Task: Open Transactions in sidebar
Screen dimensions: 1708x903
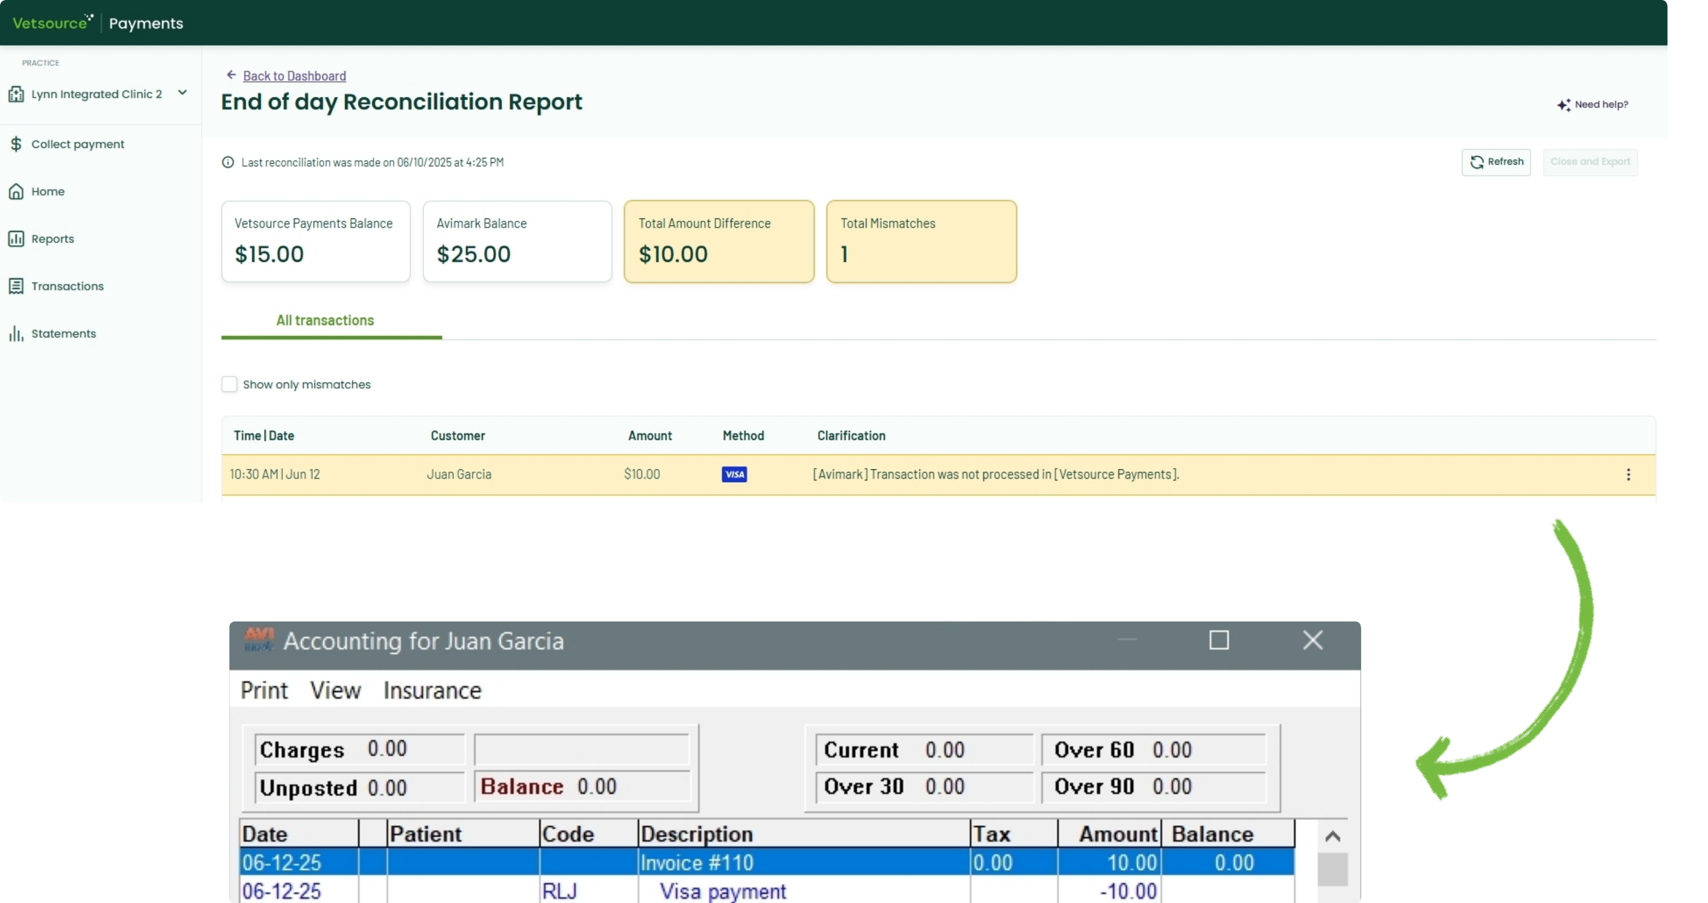Action: (68, 286)
